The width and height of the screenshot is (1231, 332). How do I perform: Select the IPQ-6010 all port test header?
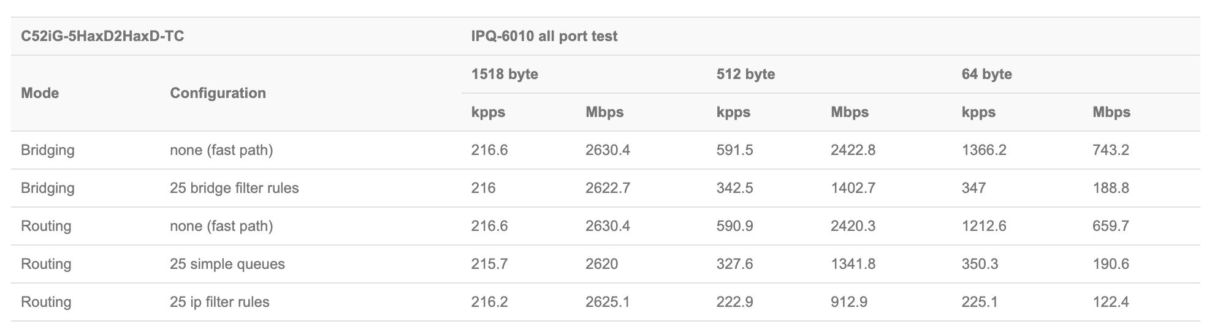(544, 36)
